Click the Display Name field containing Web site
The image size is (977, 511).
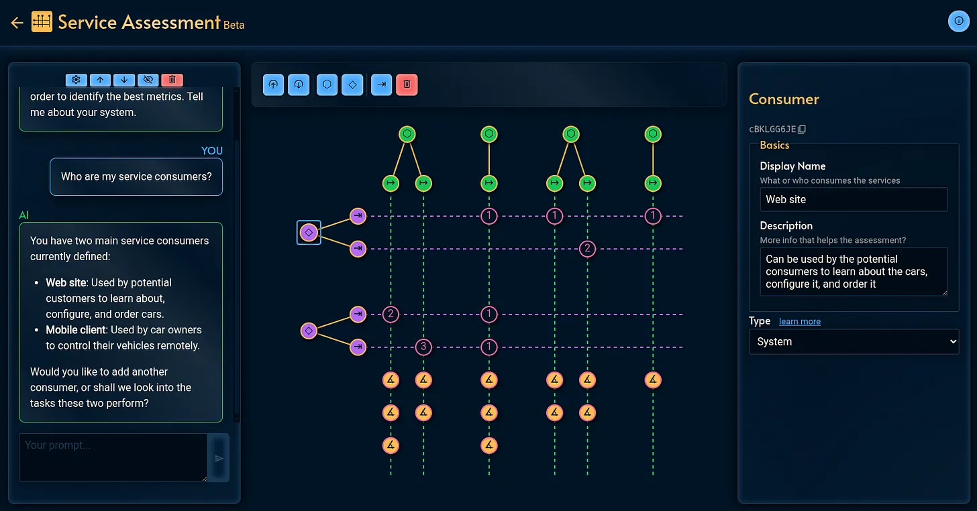click(854, 199)
